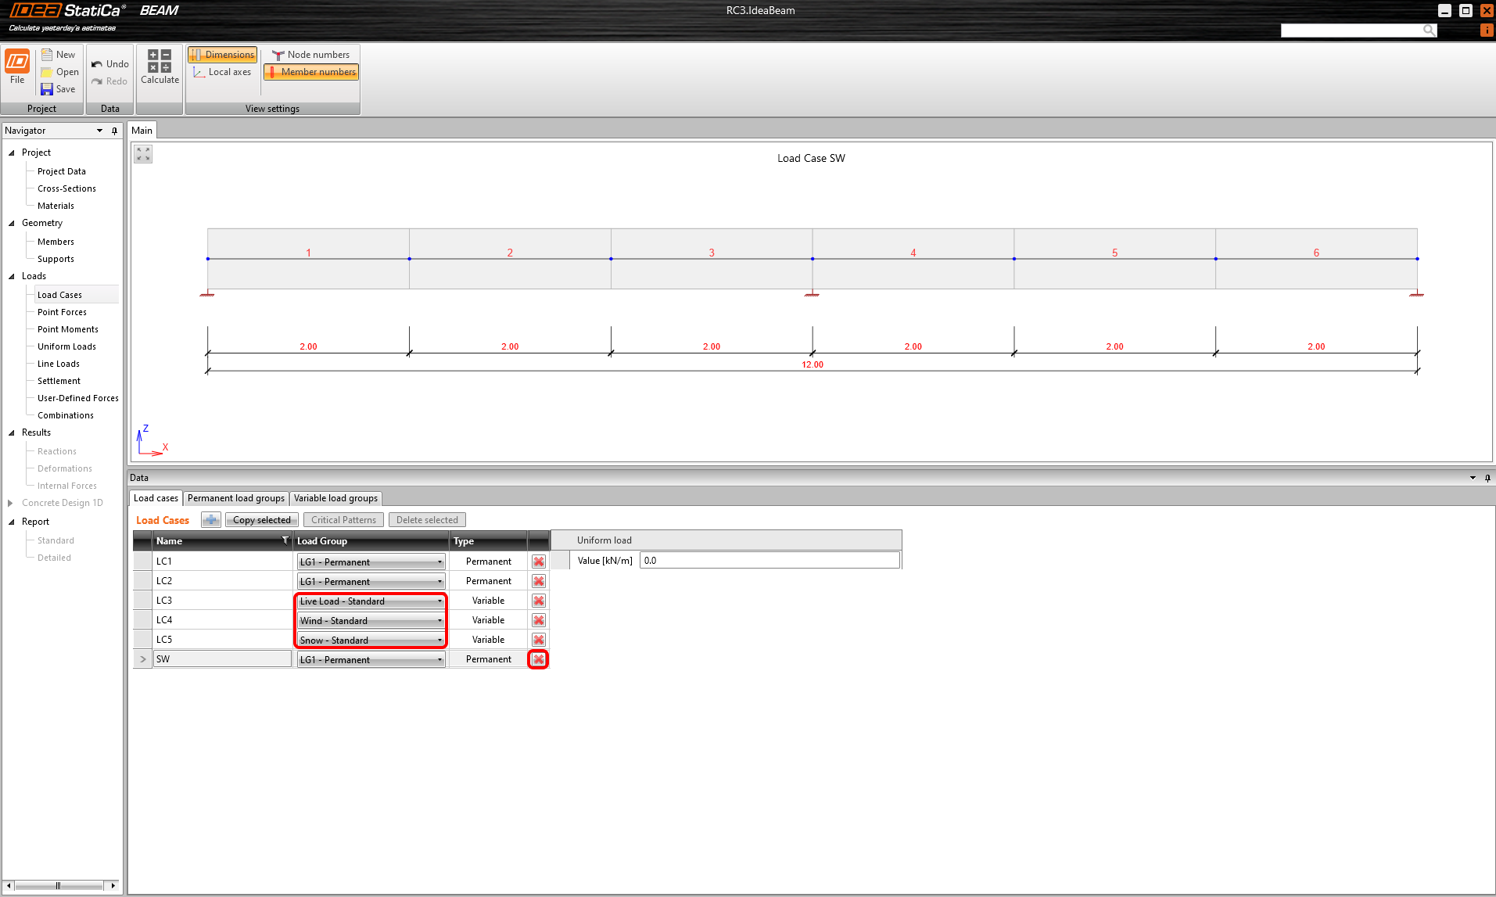Click the fit-to-view icon in Main view

(x=143, y=154)
